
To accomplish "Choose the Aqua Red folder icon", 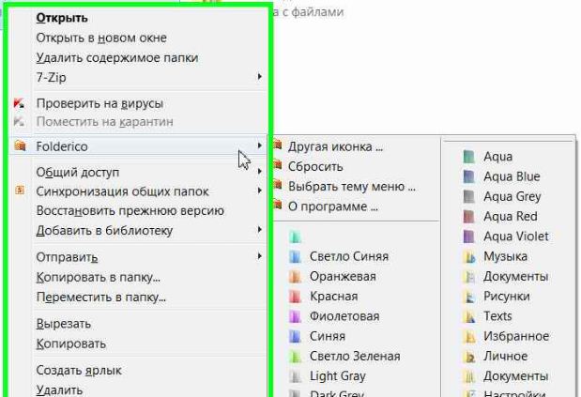I will (469, 216).
